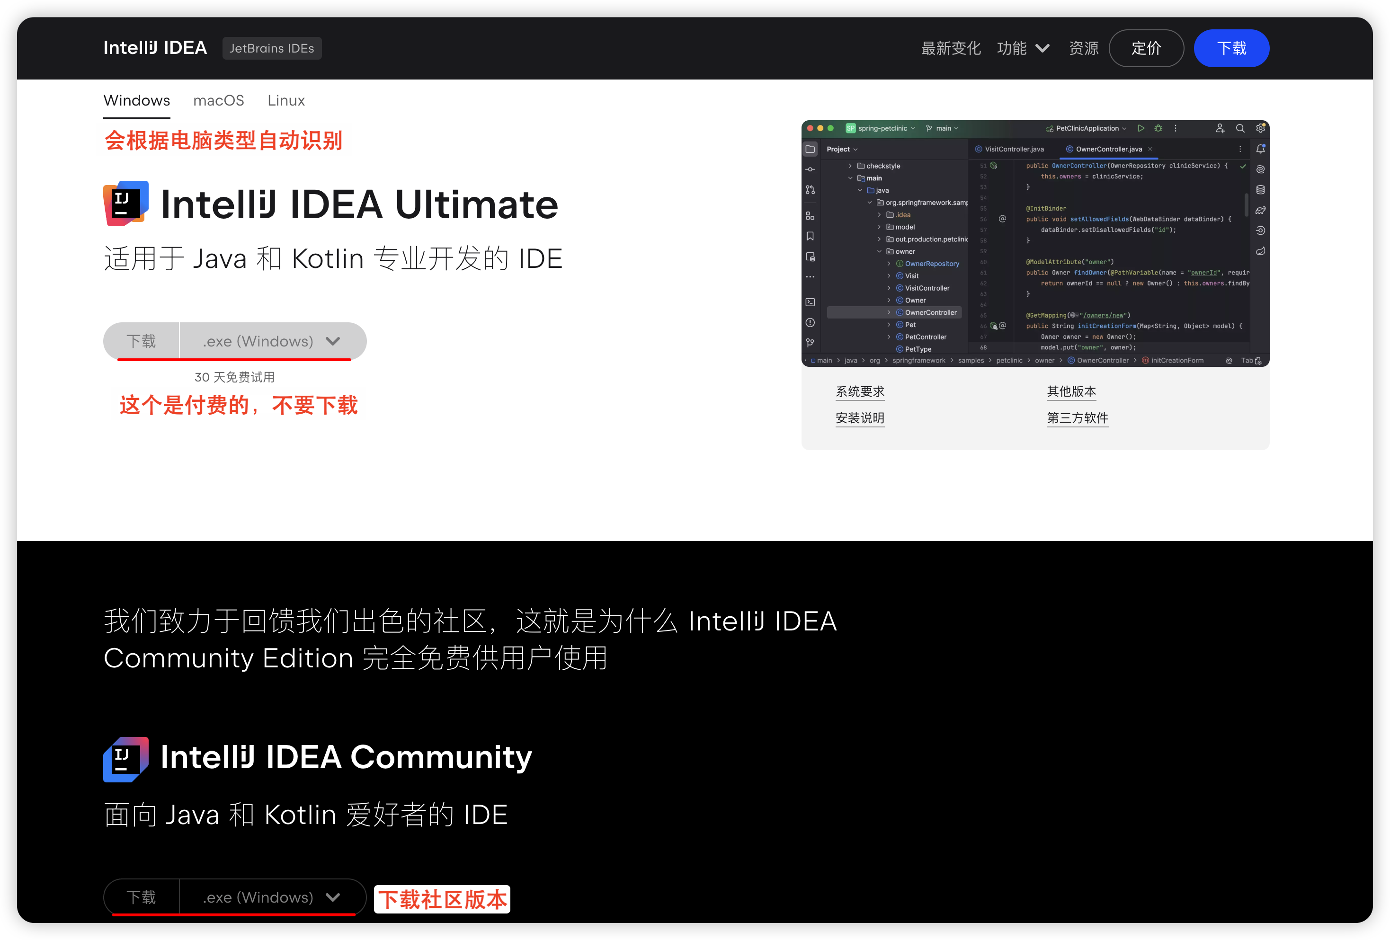Viewport: 1390px width, 940px height.
Task: Click the Project panel title dropdown
Action: coord(842,149)
